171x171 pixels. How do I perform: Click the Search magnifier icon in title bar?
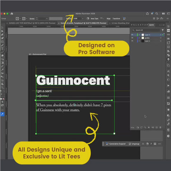157,14
